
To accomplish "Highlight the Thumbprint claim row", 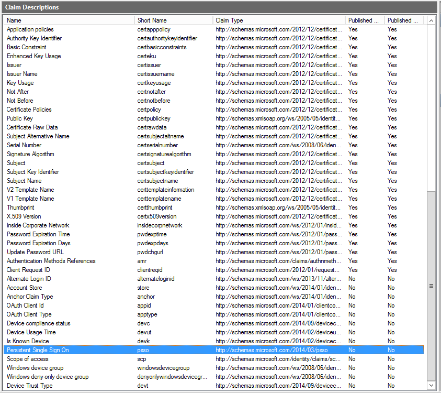I will point(20,208).
